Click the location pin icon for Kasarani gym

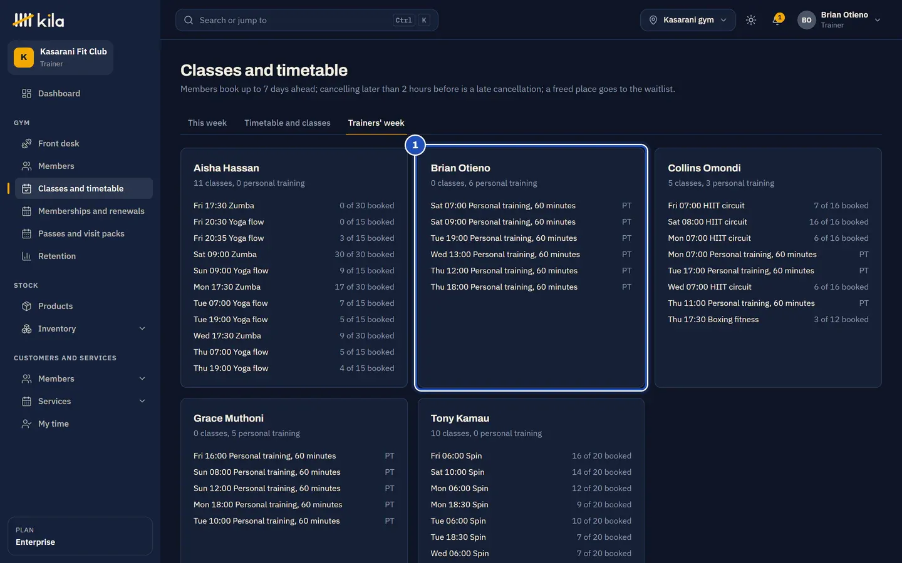click(x=653, y=20)
